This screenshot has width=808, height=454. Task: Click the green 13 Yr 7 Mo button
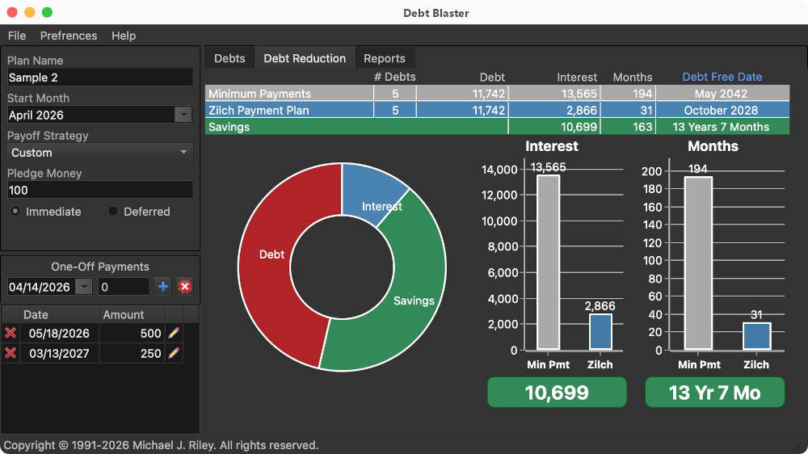coord(714,393)
